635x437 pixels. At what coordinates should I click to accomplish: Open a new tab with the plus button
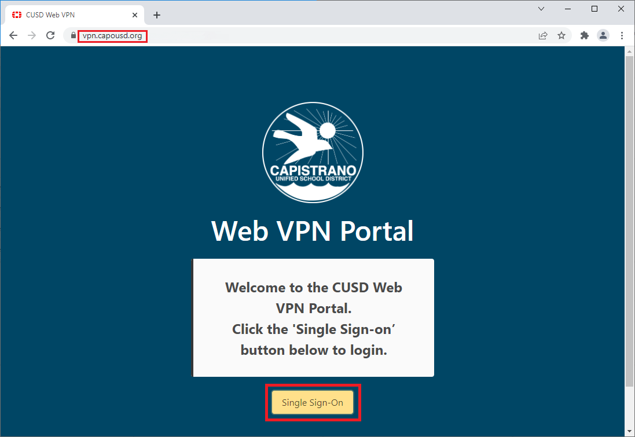coord(157,15)
